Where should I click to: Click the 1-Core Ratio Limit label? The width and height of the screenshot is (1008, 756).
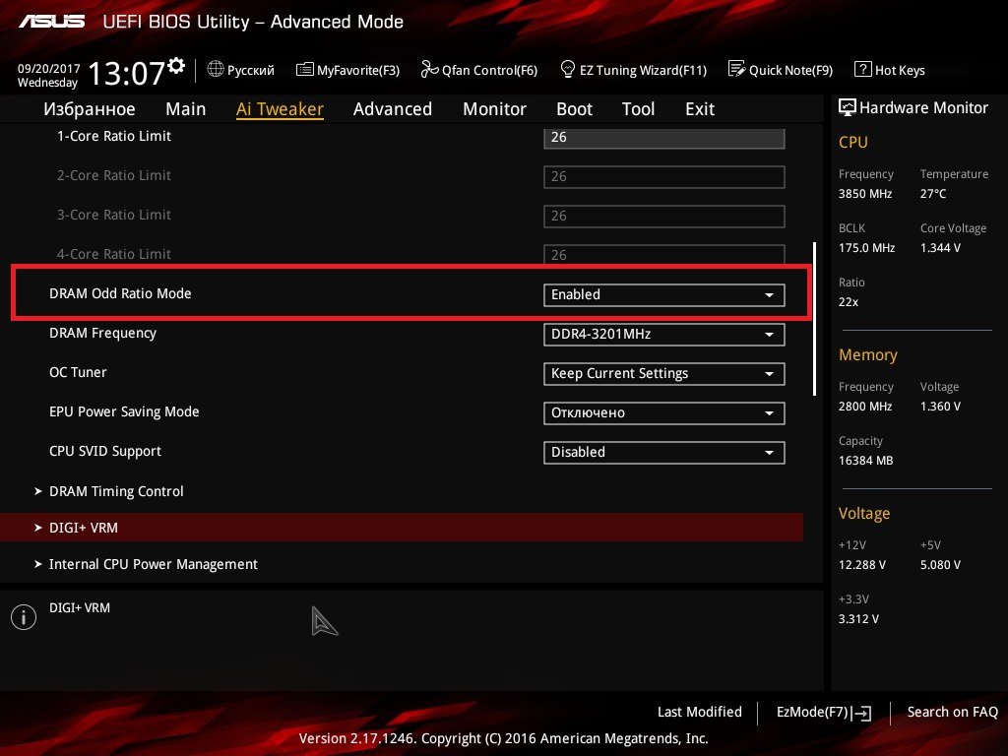[x=114, y=136]
